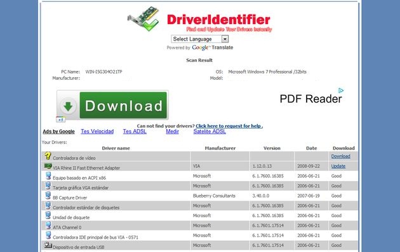Click the green network card icon for VIA Rhine II
This screenshot has width=400, height=252.
pos(48,166)
